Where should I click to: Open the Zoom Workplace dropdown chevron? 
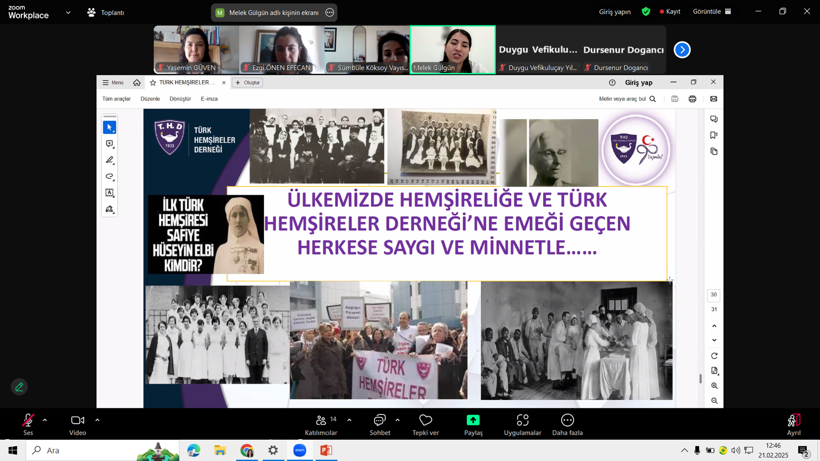[68, 13]
